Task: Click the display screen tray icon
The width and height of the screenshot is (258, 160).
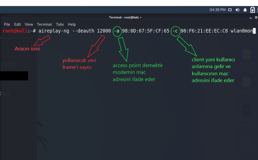Action: tap(230, 10)
